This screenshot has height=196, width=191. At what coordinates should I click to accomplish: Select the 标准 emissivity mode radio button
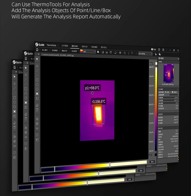click(166, 92)
